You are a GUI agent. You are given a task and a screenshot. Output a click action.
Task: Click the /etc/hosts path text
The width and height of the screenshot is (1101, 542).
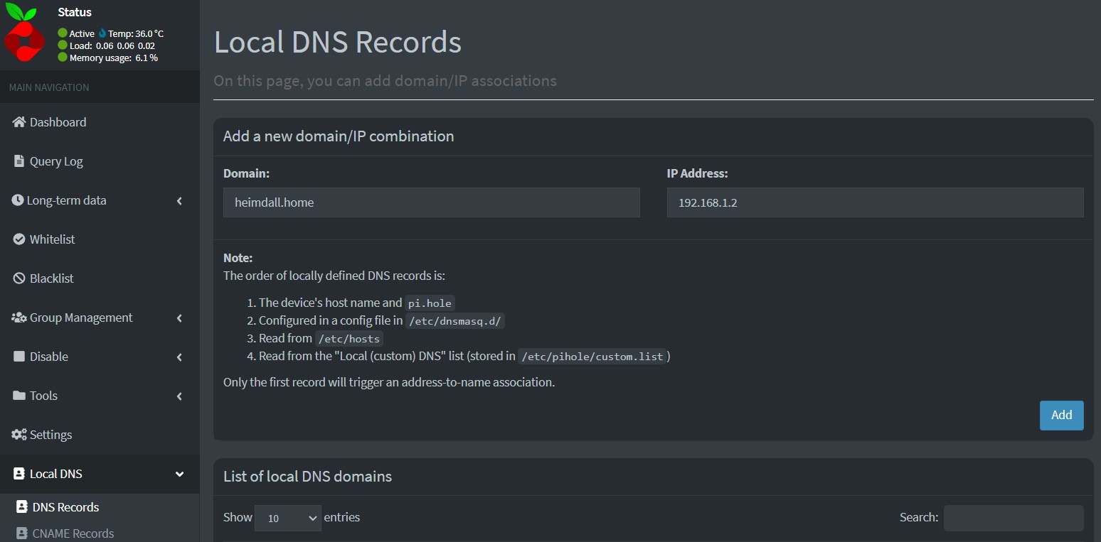349,339
